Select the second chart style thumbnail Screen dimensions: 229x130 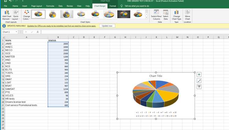tap(53, 14)
